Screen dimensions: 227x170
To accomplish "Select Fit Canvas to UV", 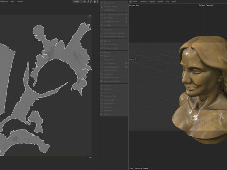I will (x=114, y=48).
